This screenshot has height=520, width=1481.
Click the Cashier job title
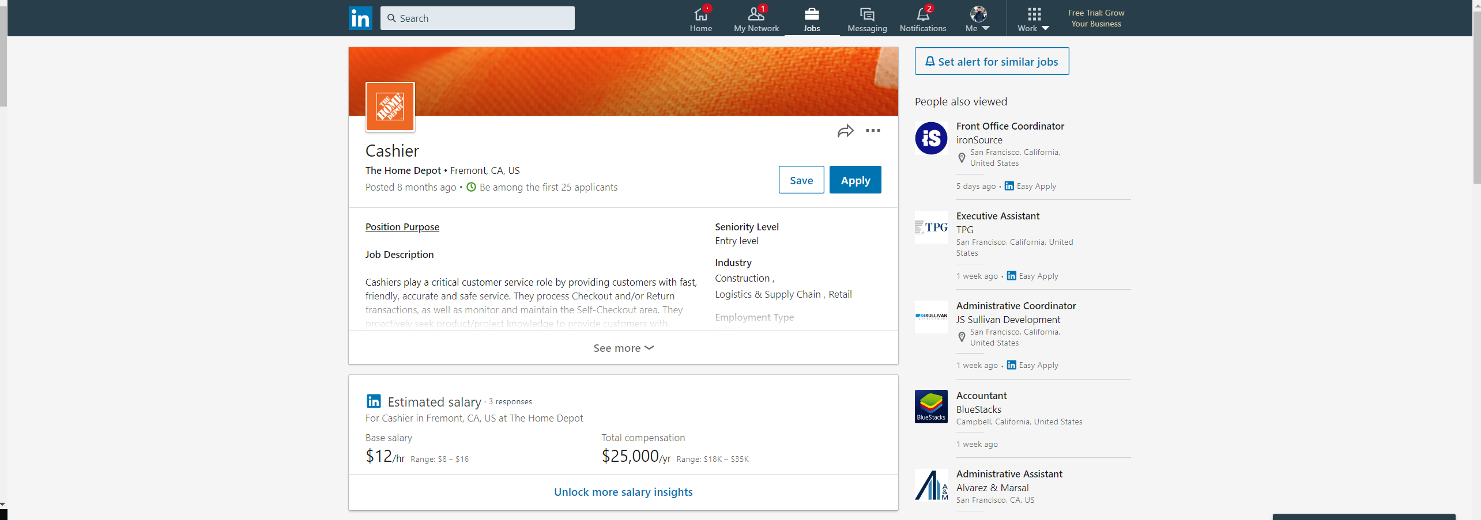(x=392, y=151)
